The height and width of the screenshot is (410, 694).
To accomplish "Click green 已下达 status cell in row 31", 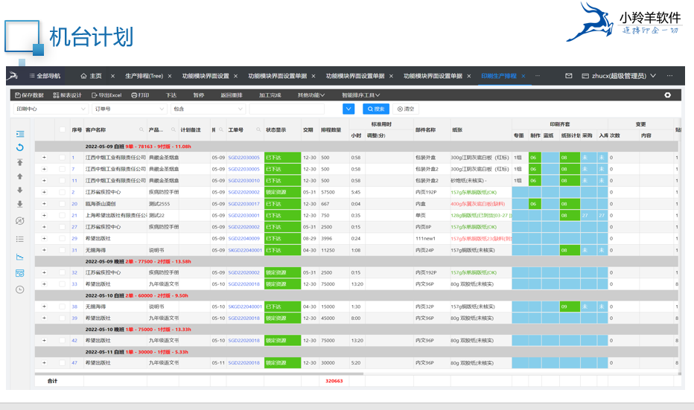I will (282, 250).
